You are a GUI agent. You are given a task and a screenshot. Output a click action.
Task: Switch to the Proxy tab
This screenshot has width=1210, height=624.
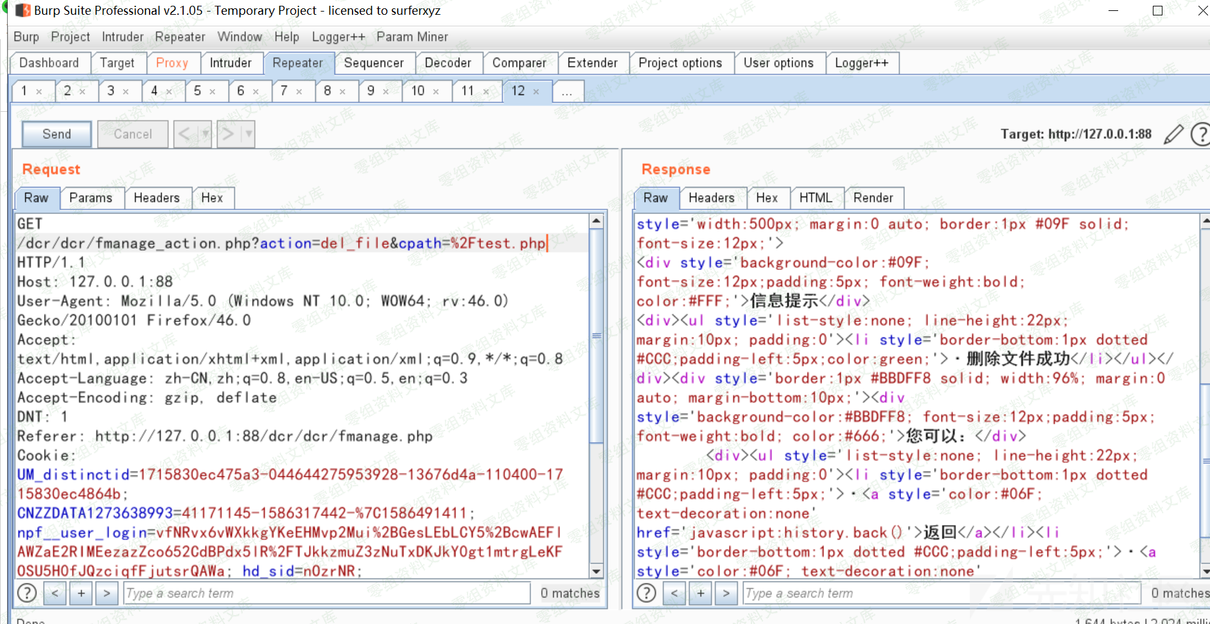[172, 63]
